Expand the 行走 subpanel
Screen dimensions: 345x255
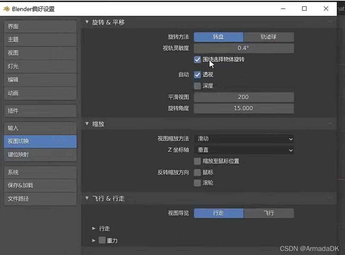pos(94,228)
